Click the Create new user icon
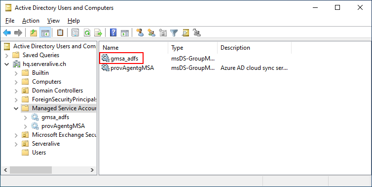The image size is (372, 187). tap(140, 32)
